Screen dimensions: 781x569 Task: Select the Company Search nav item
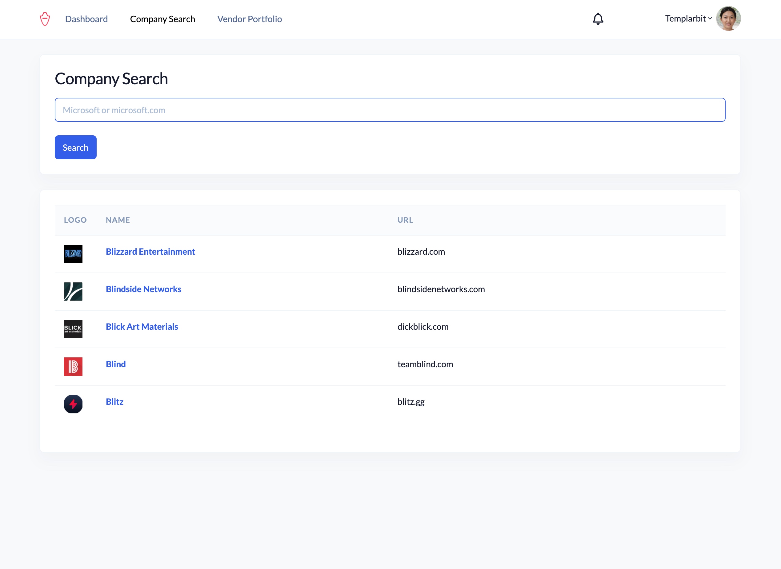coord(162,19)
